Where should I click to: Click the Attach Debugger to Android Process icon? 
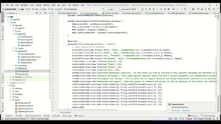pyautogui.click(x=165, y=9)
